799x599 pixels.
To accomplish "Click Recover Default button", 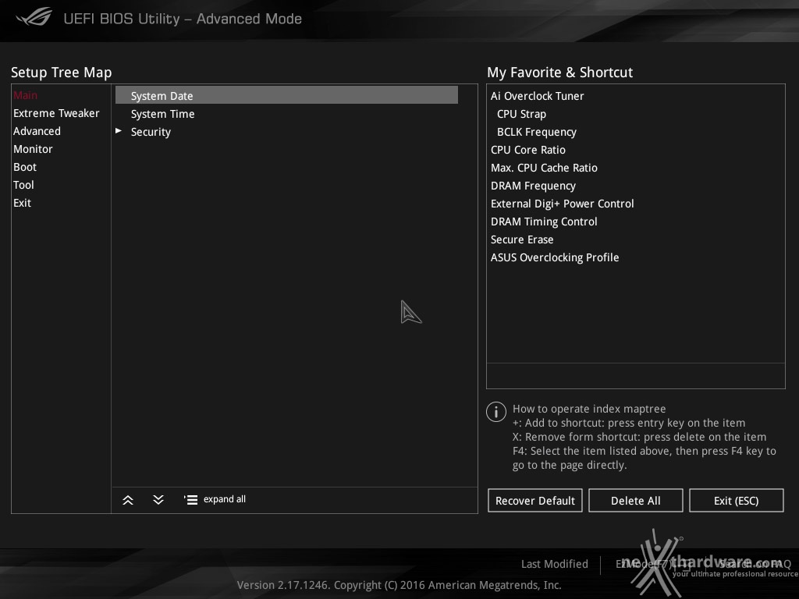I will tap(535, 501).
